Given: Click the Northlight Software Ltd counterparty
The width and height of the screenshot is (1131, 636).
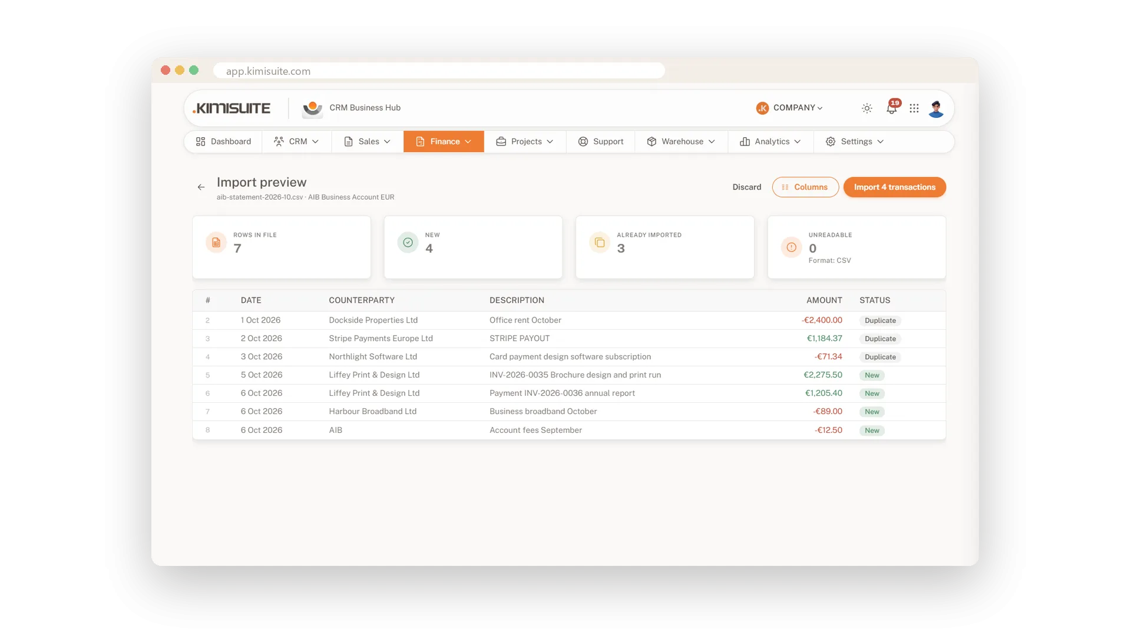Looking at the screenshot, I should (x=373, y=357).
